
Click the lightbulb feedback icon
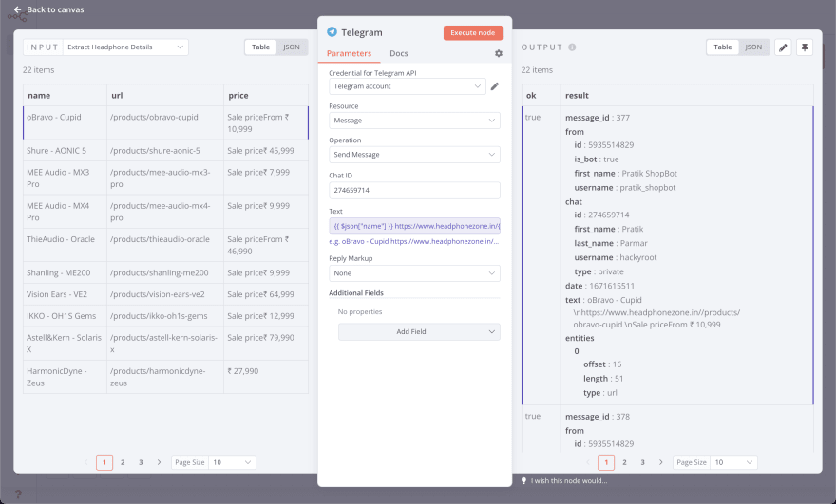524,480
